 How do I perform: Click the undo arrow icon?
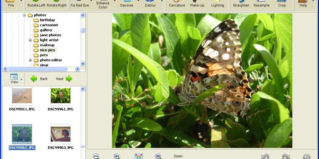pos(265,156)
